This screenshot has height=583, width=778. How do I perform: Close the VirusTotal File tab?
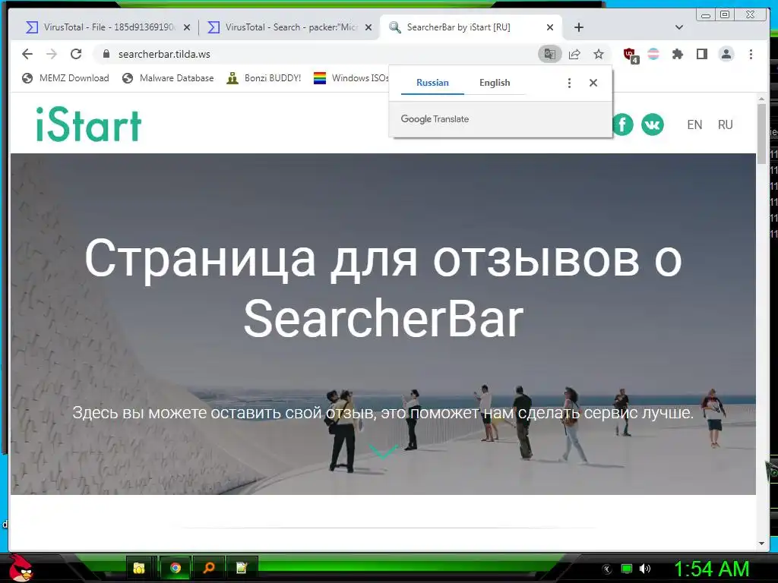pos(187,27)
